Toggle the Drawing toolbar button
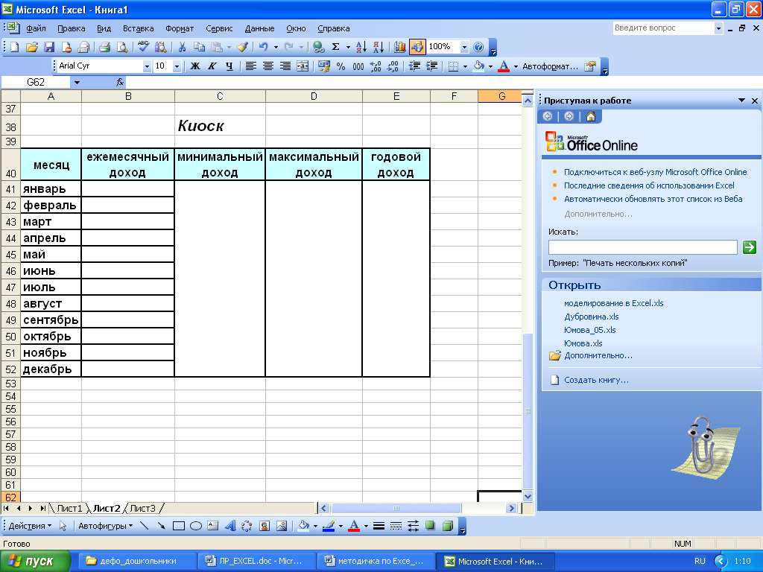Screen dimensions: 763x572 (417, 47)
